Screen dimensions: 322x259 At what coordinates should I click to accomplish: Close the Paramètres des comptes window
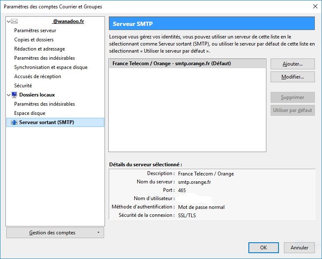click(314, 6)
